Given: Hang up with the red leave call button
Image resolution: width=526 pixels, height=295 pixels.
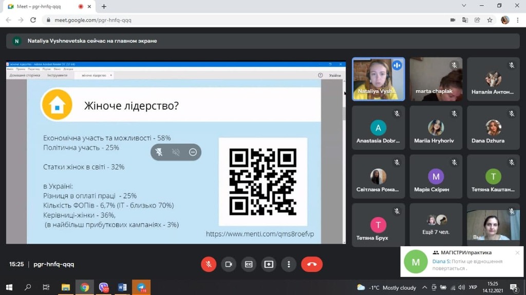Looking at the screenshot, I should 312,264.
